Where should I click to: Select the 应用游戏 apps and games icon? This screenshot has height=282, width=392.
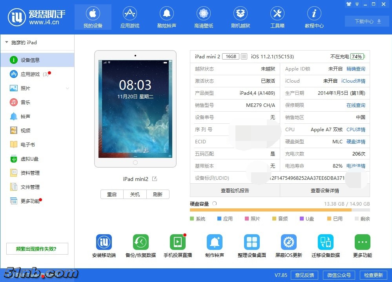tap(129, 17)
